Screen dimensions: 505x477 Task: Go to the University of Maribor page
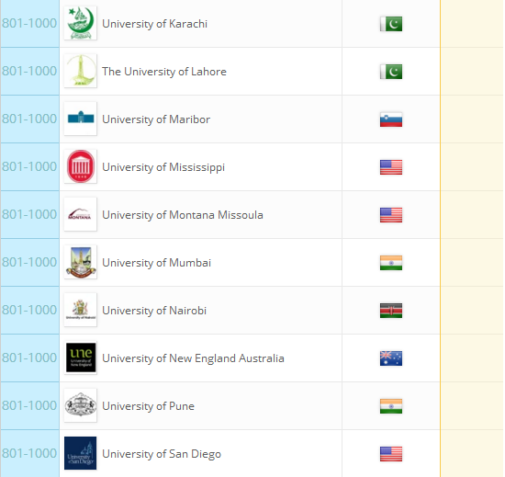pos(156,119)
